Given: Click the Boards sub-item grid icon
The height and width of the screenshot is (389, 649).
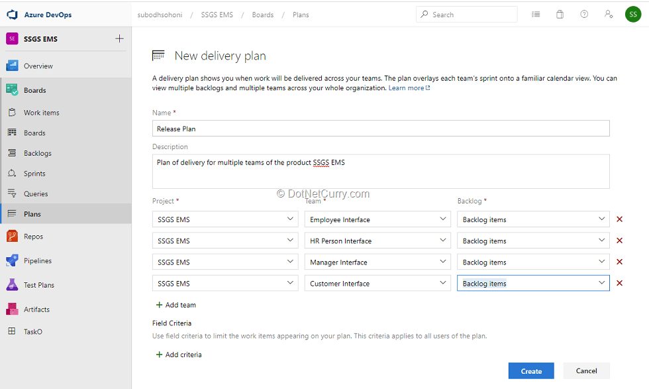Looking at the screenshot, I should (x=12, y=133).
